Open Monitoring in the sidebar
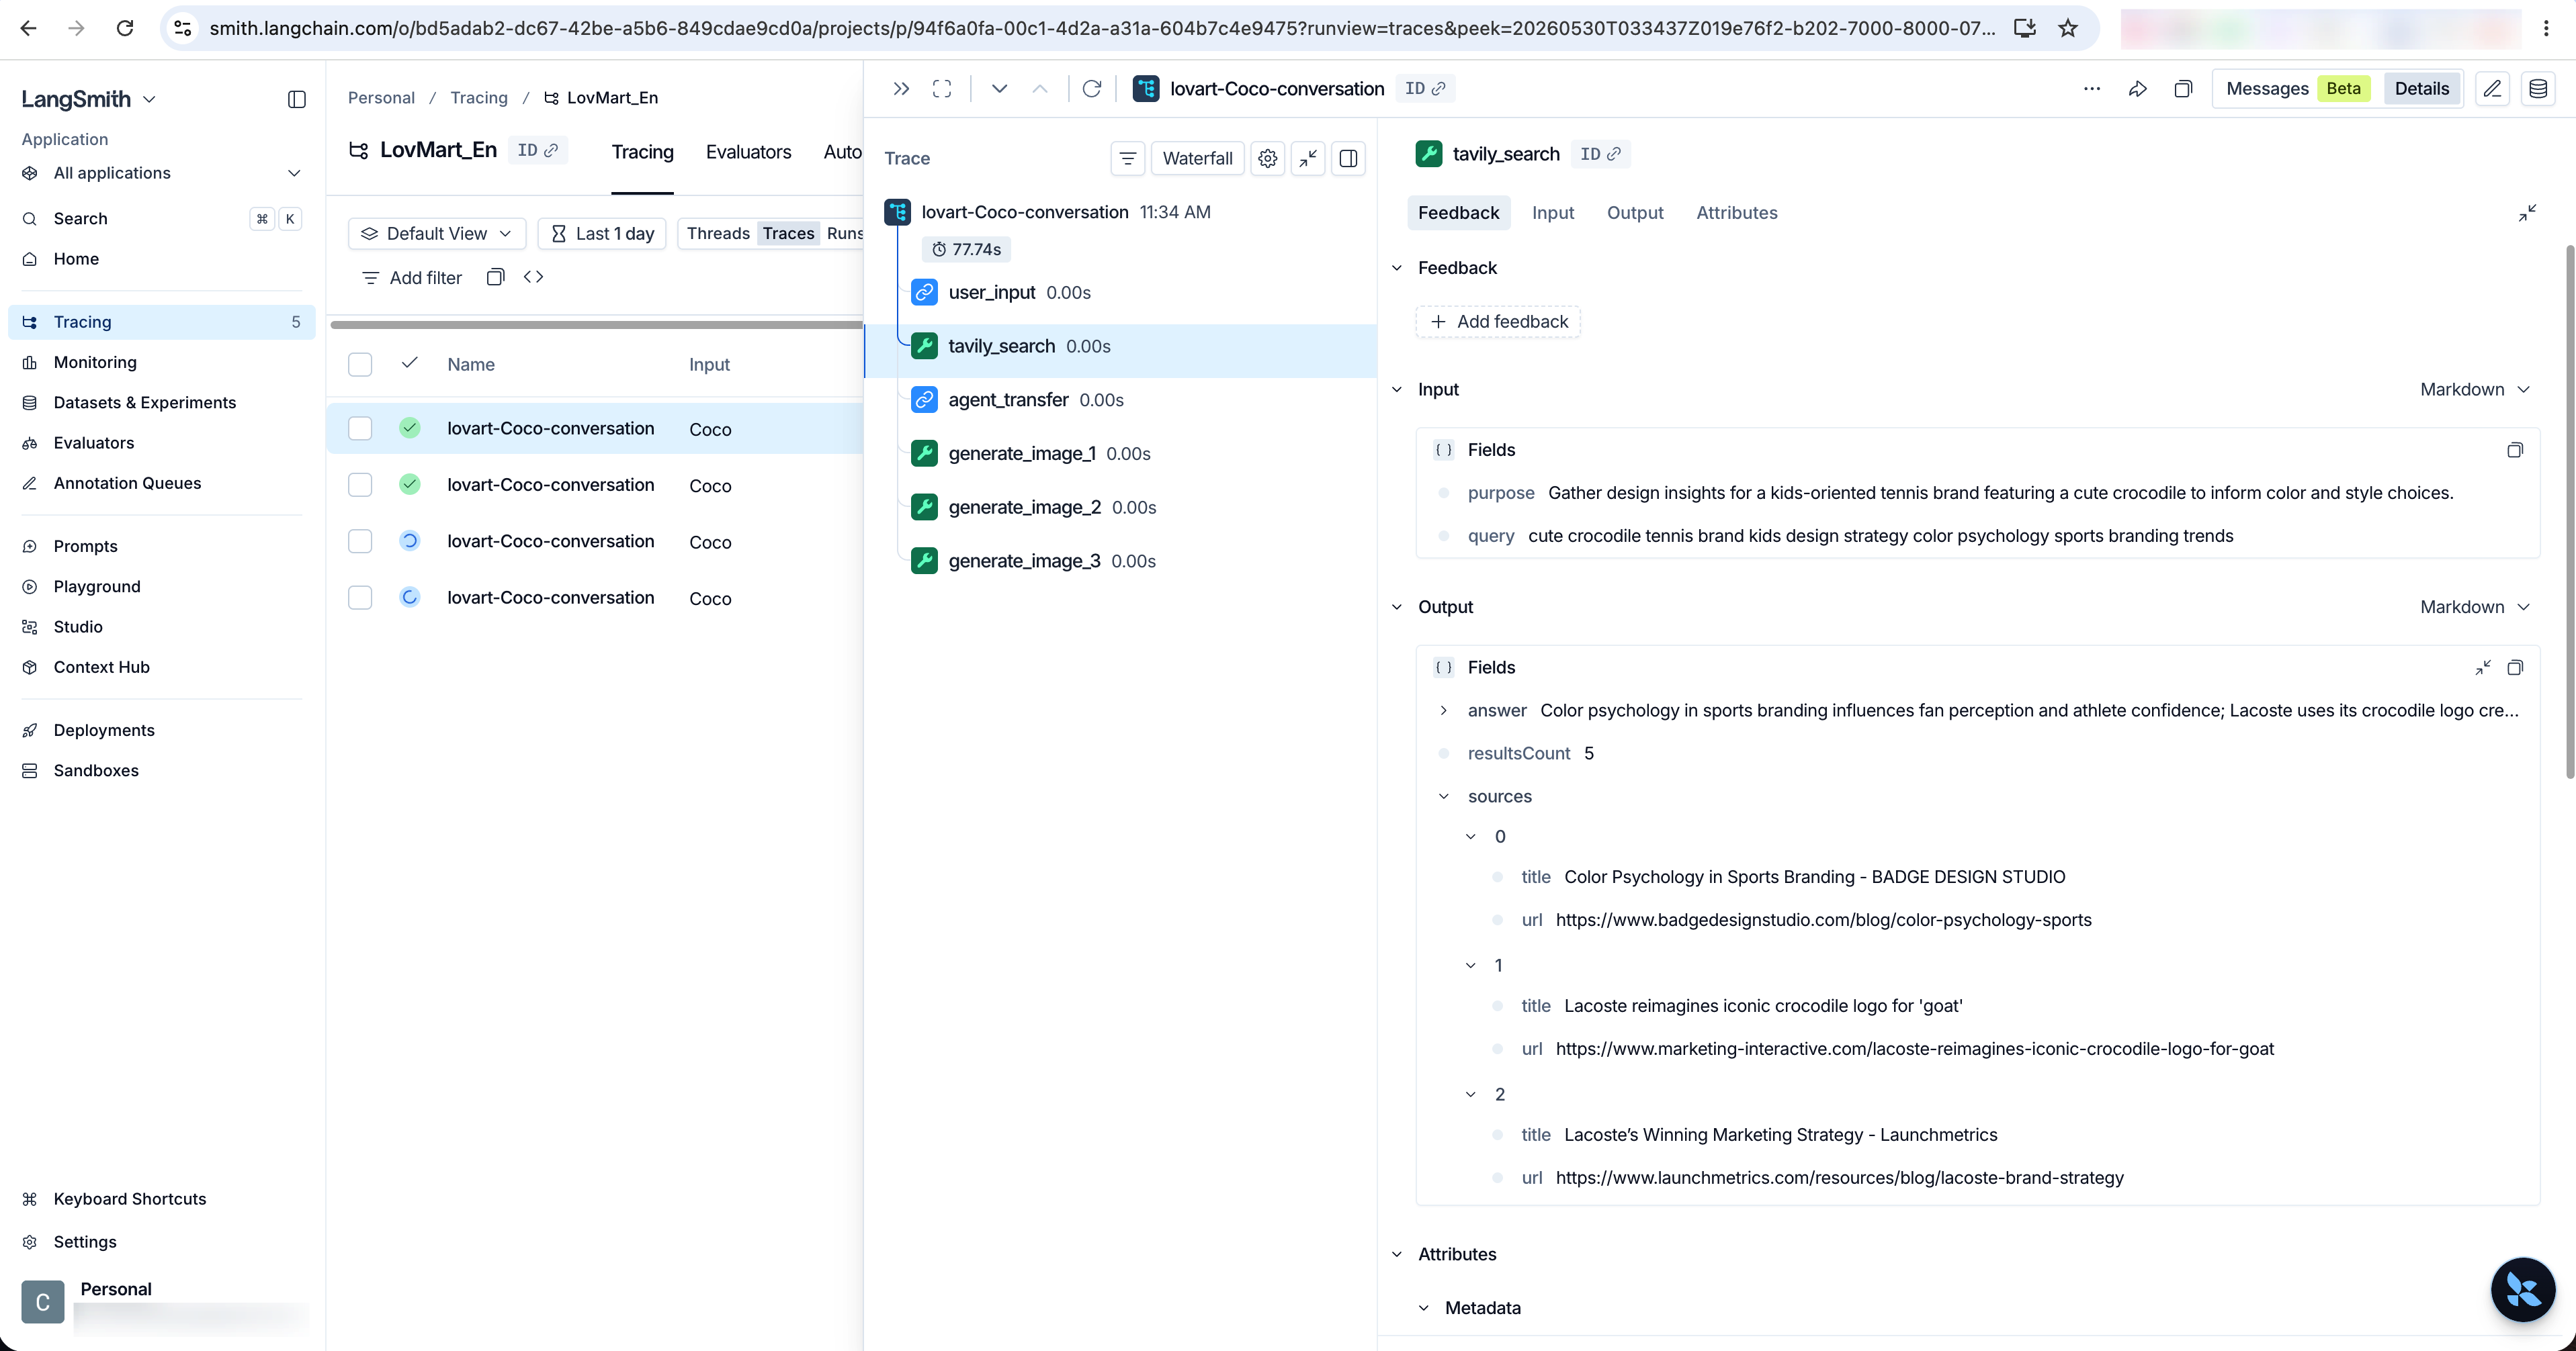This screenshot has width=2576, height=1351. click(x=161, y=362)
